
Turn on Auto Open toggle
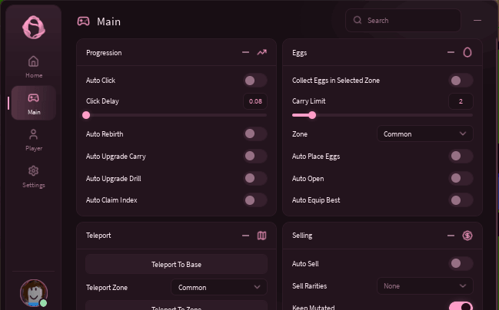[x=461, y=178]
